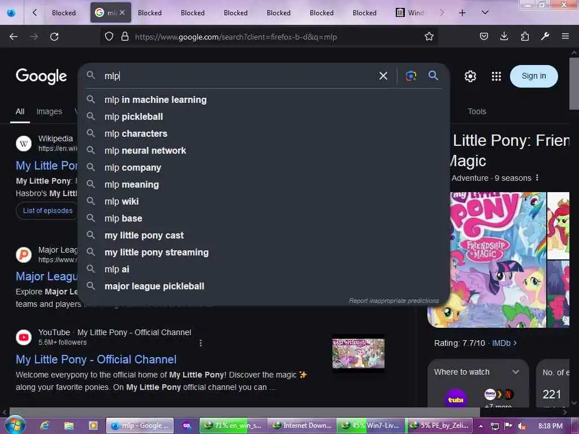Open a new tab with plus icon
579x434 pixels.
(x=462, y=13)
